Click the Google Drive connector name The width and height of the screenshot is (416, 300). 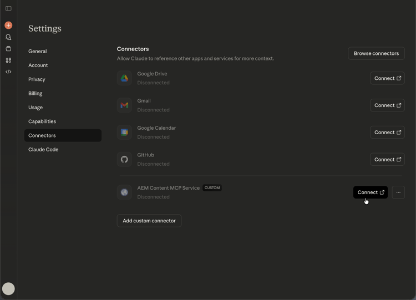(152, 74)
